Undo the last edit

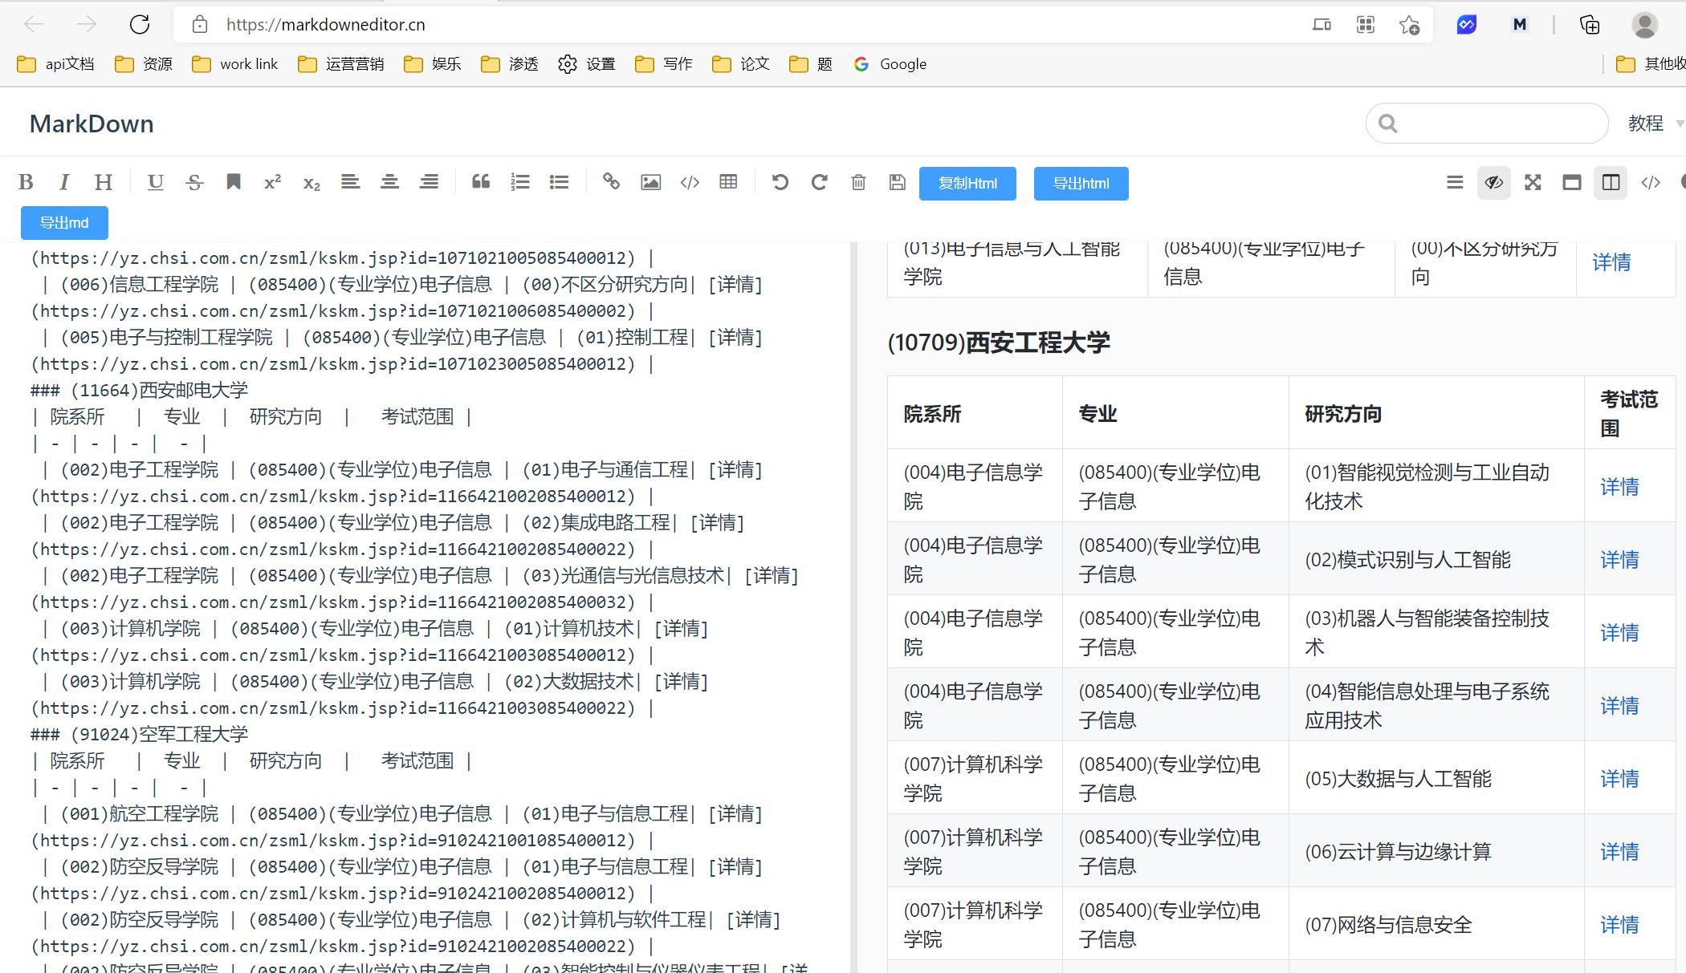(x=780, y=182)
